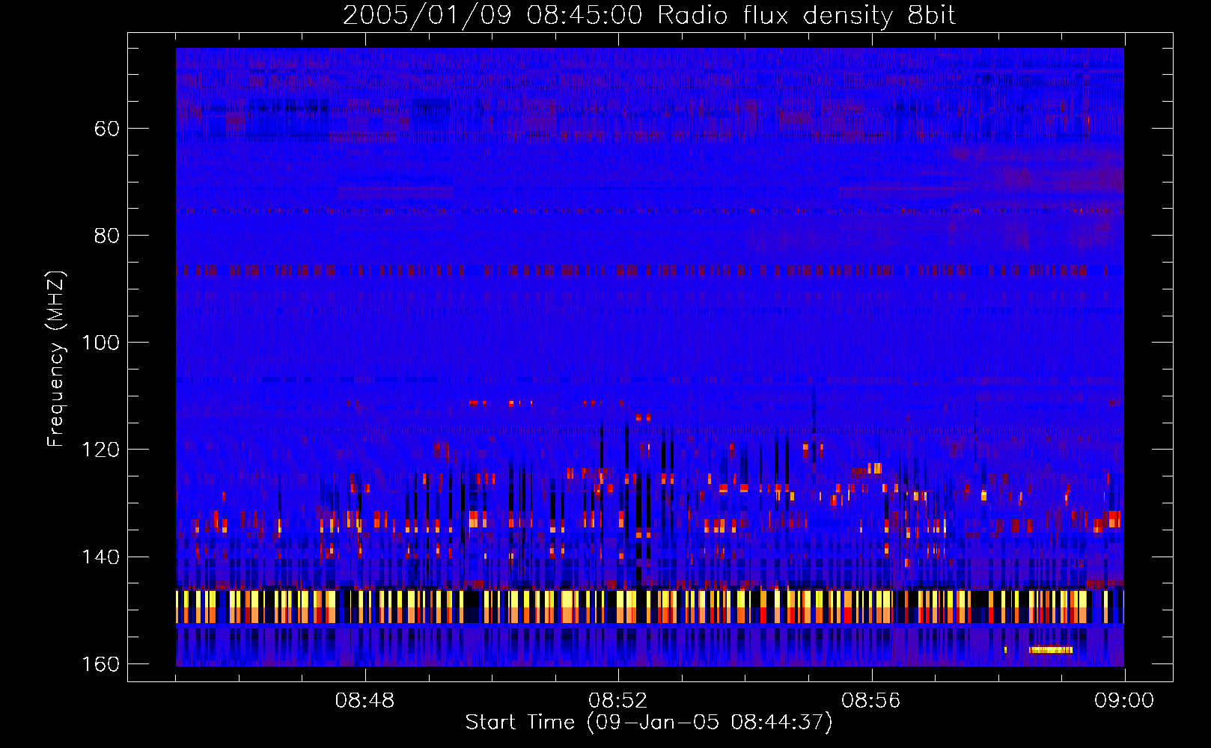Click the 160 frequency tick label
Image resolution: width=1211 pixels, height=748 pixels.
pos(100,664)
